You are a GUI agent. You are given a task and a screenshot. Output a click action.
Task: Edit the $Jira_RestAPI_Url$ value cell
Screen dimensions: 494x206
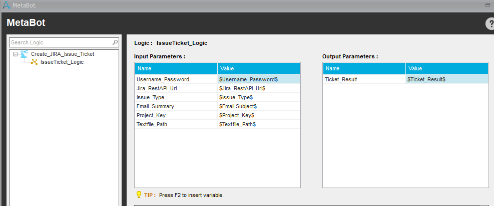pos(258,88)
